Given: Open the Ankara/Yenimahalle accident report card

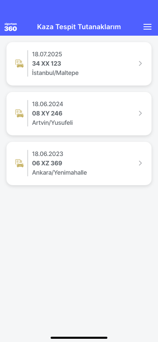Looking at the screenshot, I should (x=79, y=163).
